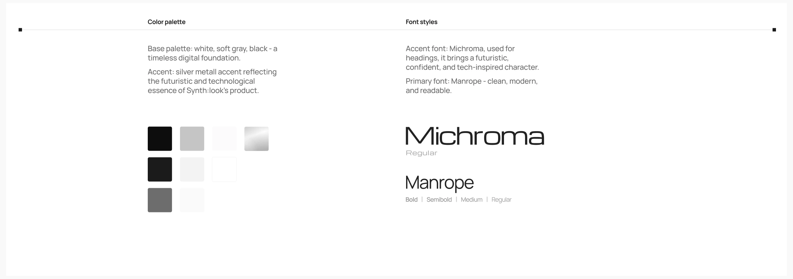This screenshot has height=279, width=793.
Task: Choose the Semibold weight label
Action: click(x=439, y=200)
